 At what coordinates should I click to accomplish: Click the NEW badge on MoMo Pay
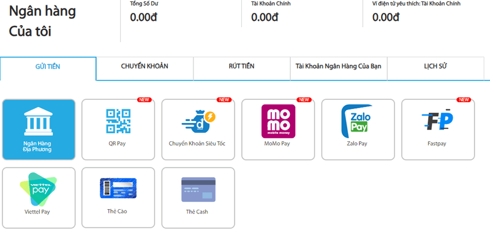tap(304, 100)
